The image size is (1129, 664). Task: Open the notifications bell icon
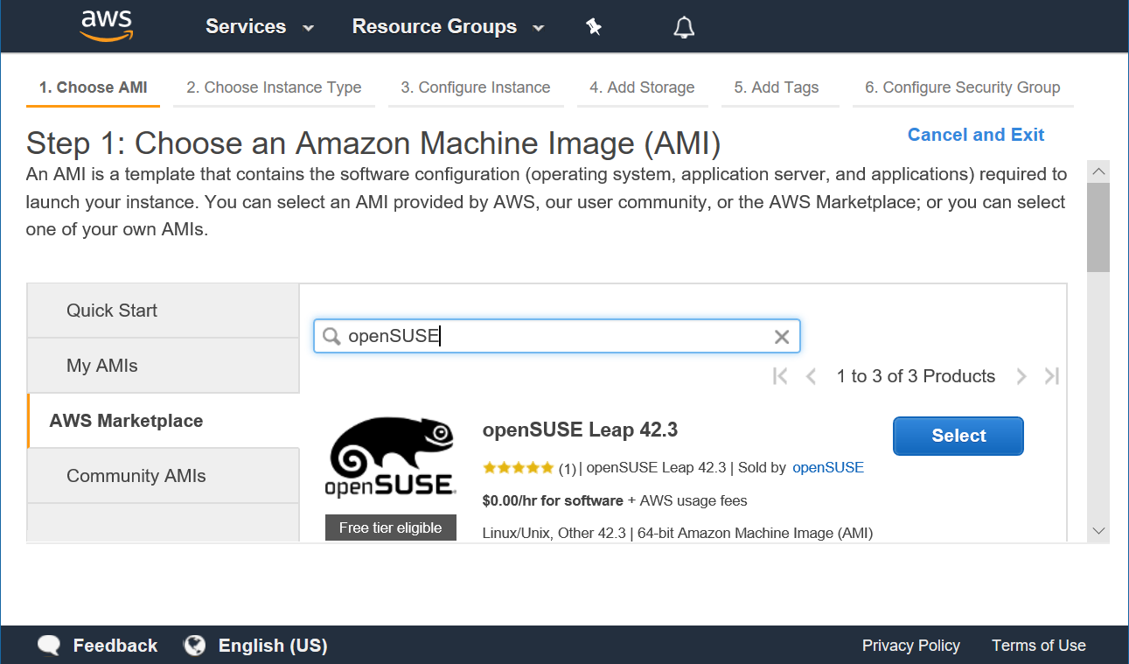pos(684,27)
